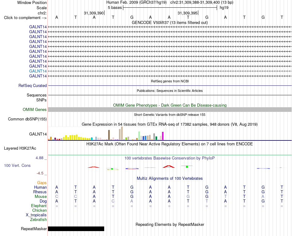The height and width of the screenshot is (236, 292).
Task: Click the chr2: ruler label
Action: click(x=42, y=13)
